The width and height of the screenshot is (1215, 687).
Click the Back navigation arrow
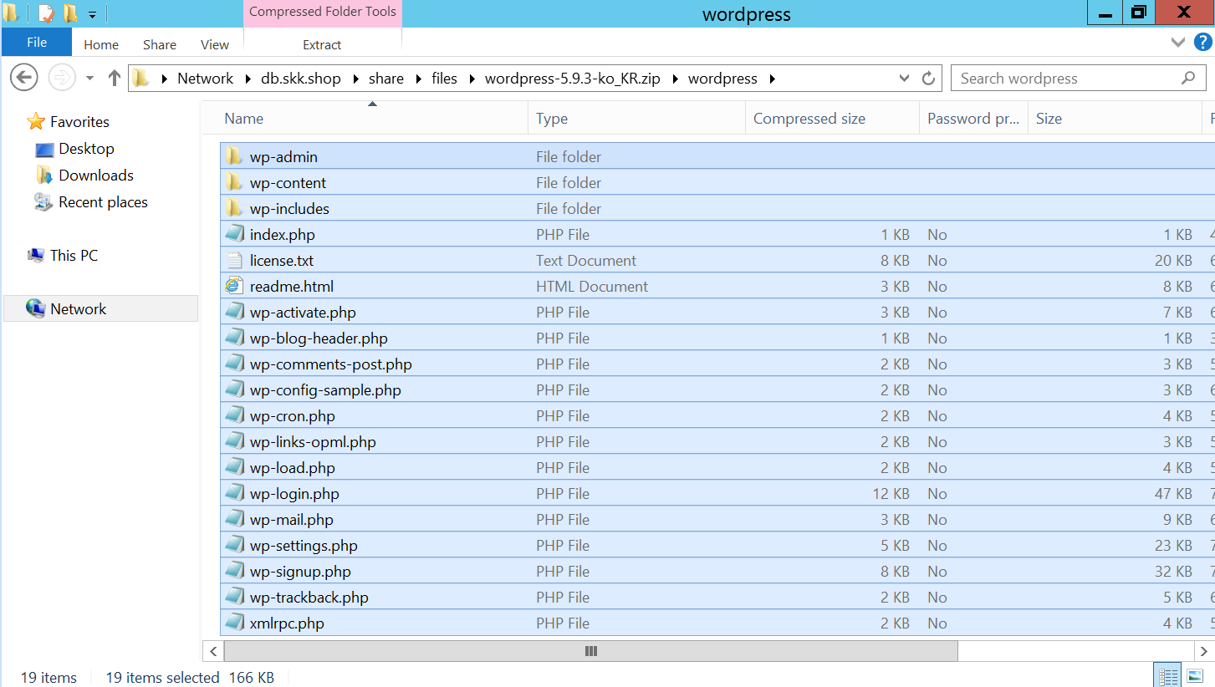click(x=24, y=78)
